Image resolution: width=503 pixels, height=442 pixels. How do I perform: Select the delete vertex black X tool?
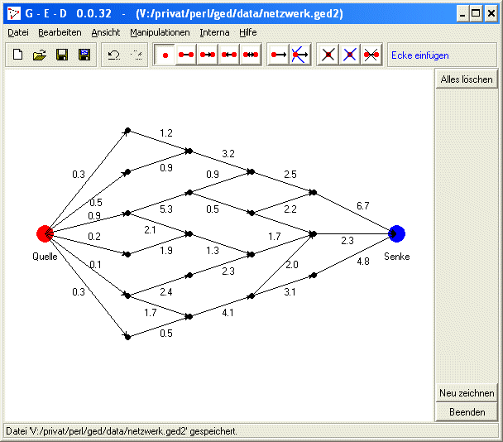(328, 55)
